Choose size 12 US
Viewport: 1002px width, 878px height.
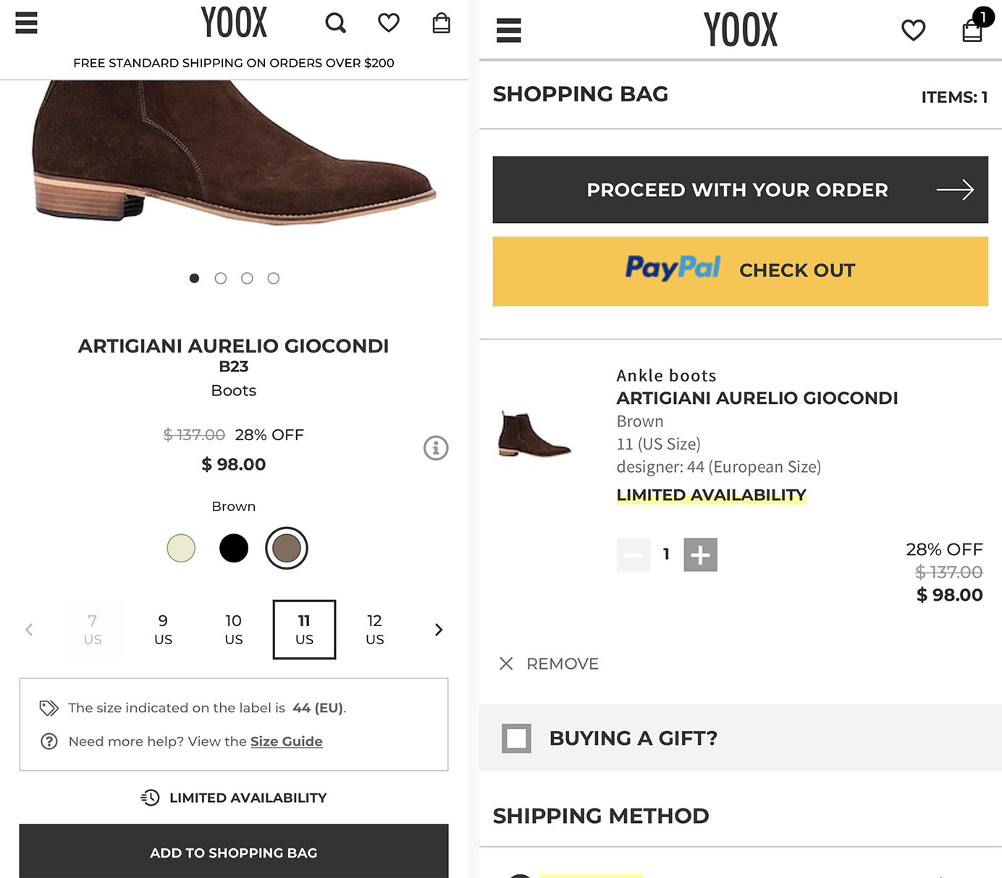(374, 629)
